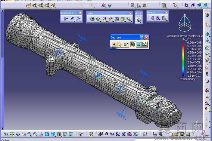
Task: Click the Normal View icon
Action: pos(41,134)
